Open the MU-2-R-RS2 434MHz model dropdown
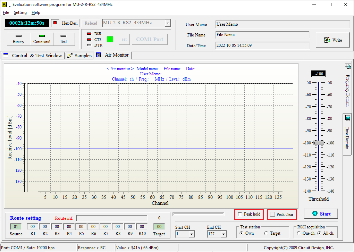Screen dimensions: 354x252 [x=168, y=23]
